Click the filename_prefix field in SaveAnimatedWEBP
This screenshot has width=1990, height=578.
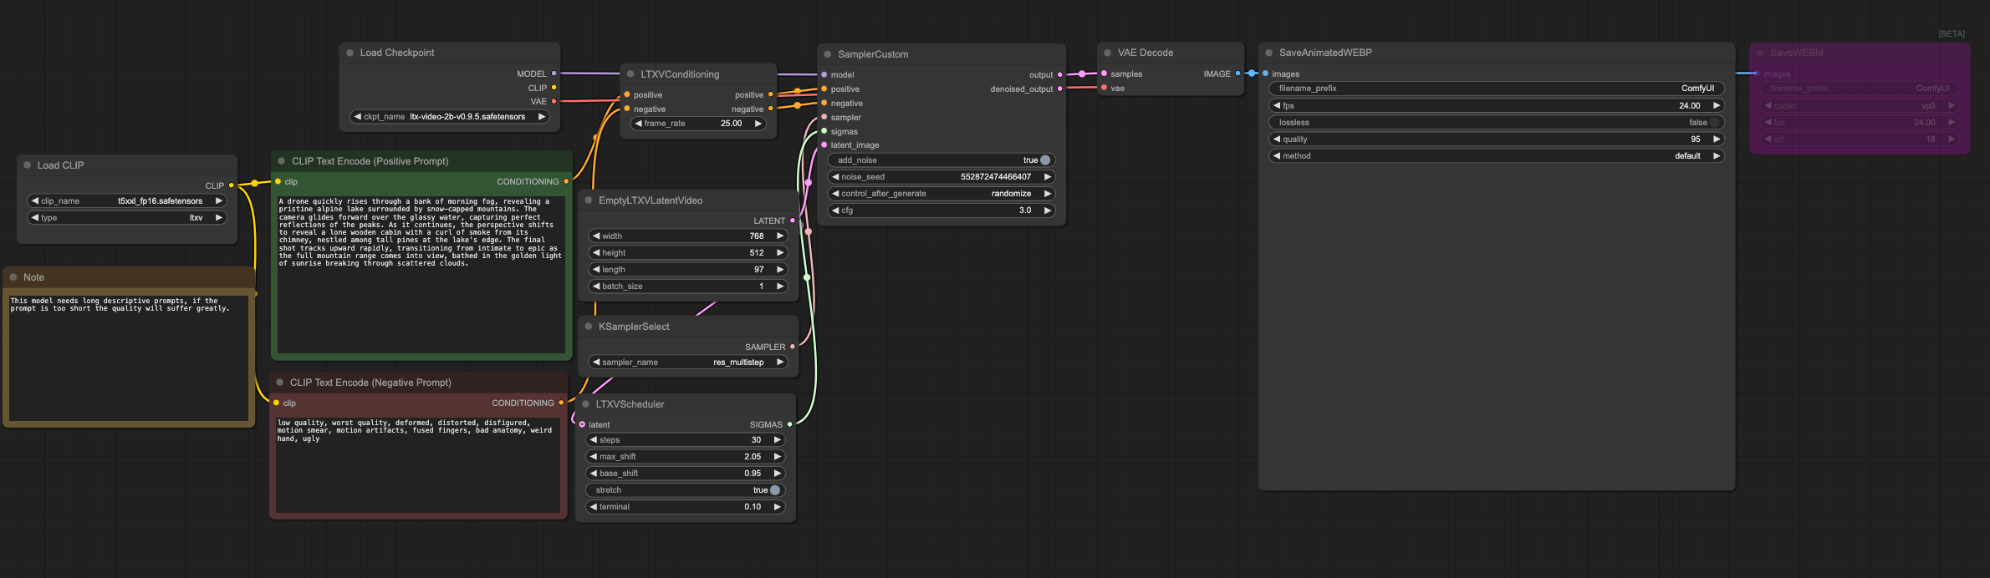point(1496,89)
